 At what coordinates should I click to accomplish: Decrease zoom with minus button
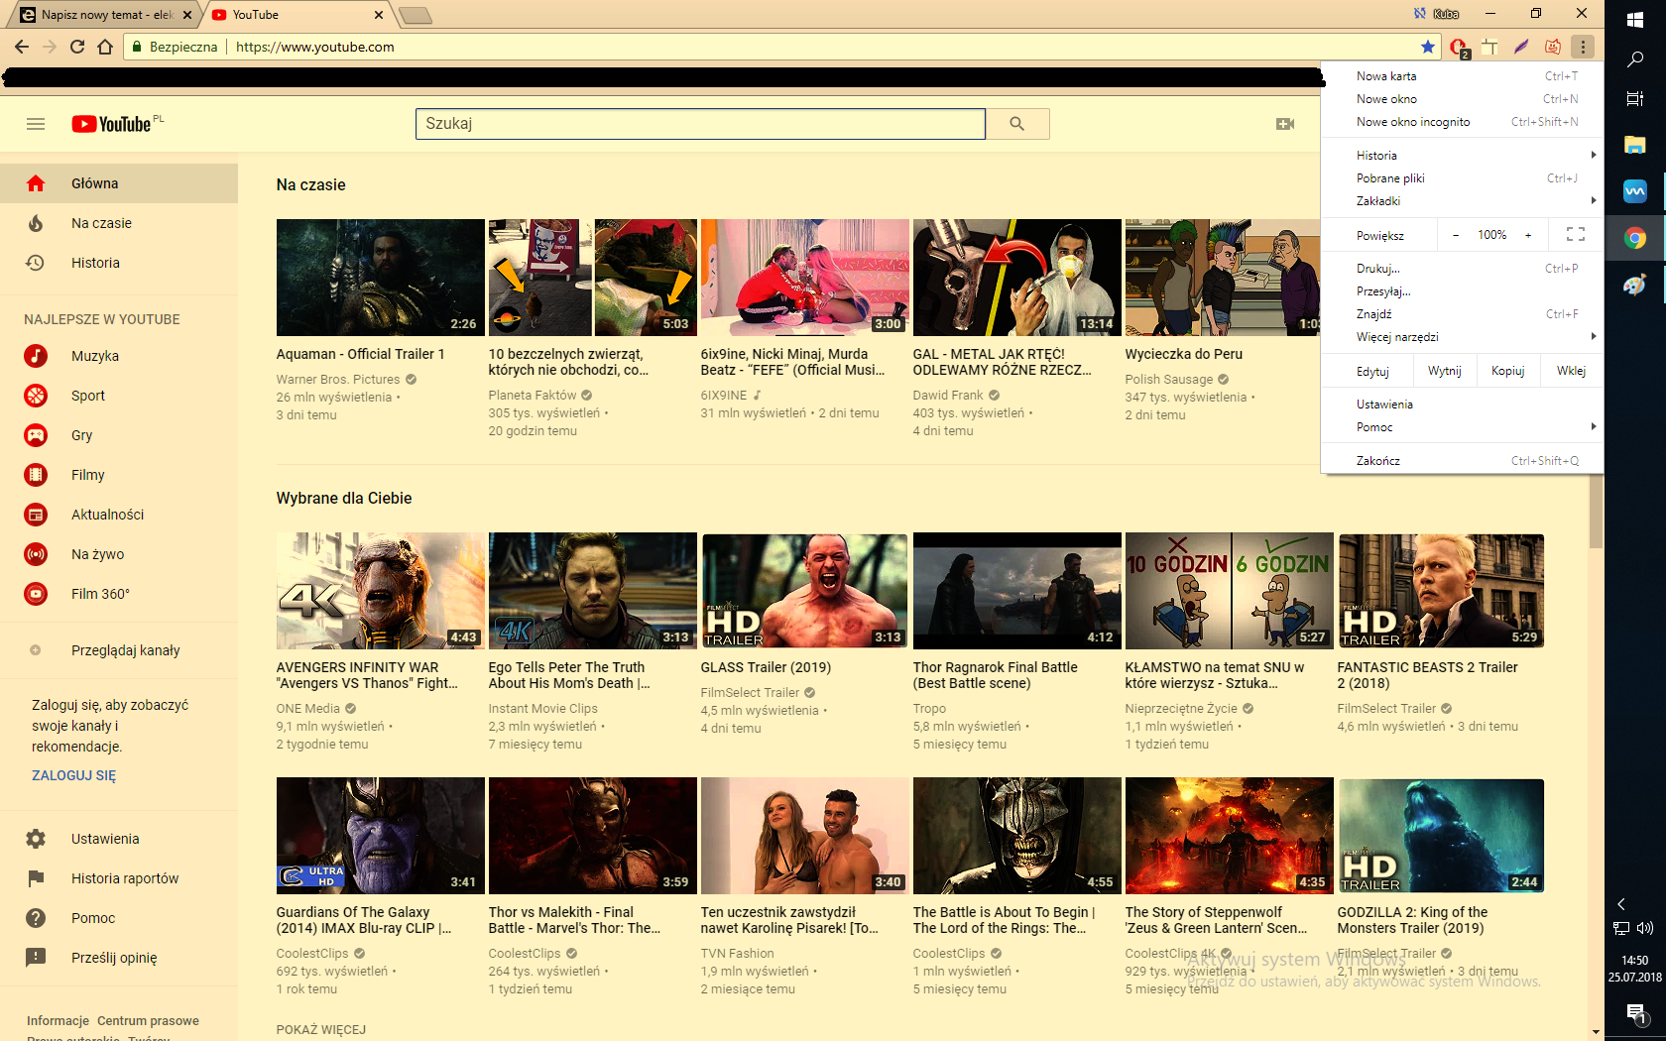click(x=1456, y=235)
